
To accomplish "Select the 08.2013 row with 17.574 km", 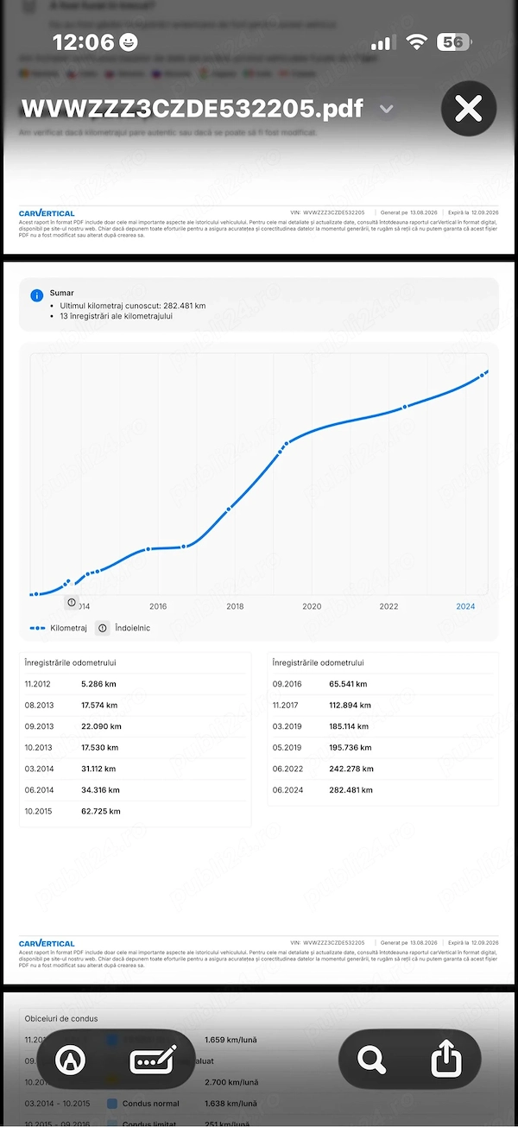I will pos(136,706).
